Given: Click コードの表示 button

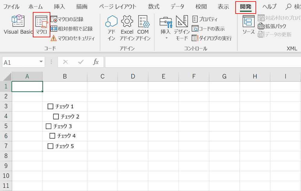Looking at the screenshot, I should 208,29.
